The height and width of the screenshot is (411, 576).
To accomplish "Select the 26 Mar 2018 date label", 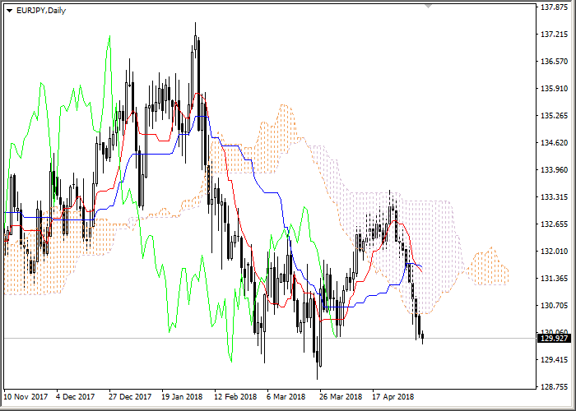I will point(340,397).
